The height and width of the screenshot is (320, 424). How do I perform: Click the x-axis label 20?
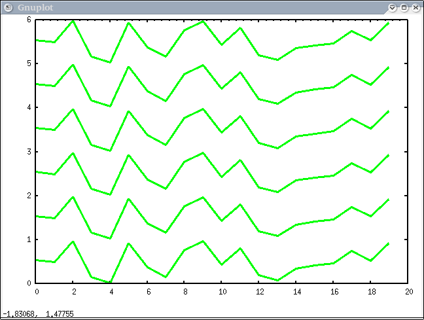[409, 292]
